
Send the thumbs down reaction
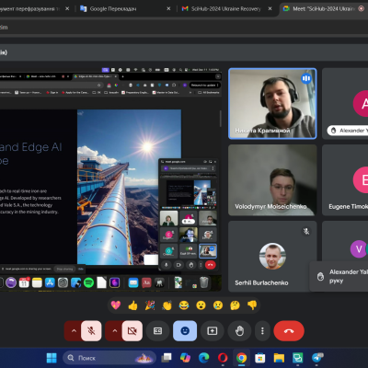pyautogui.click(x=252, y=305)
